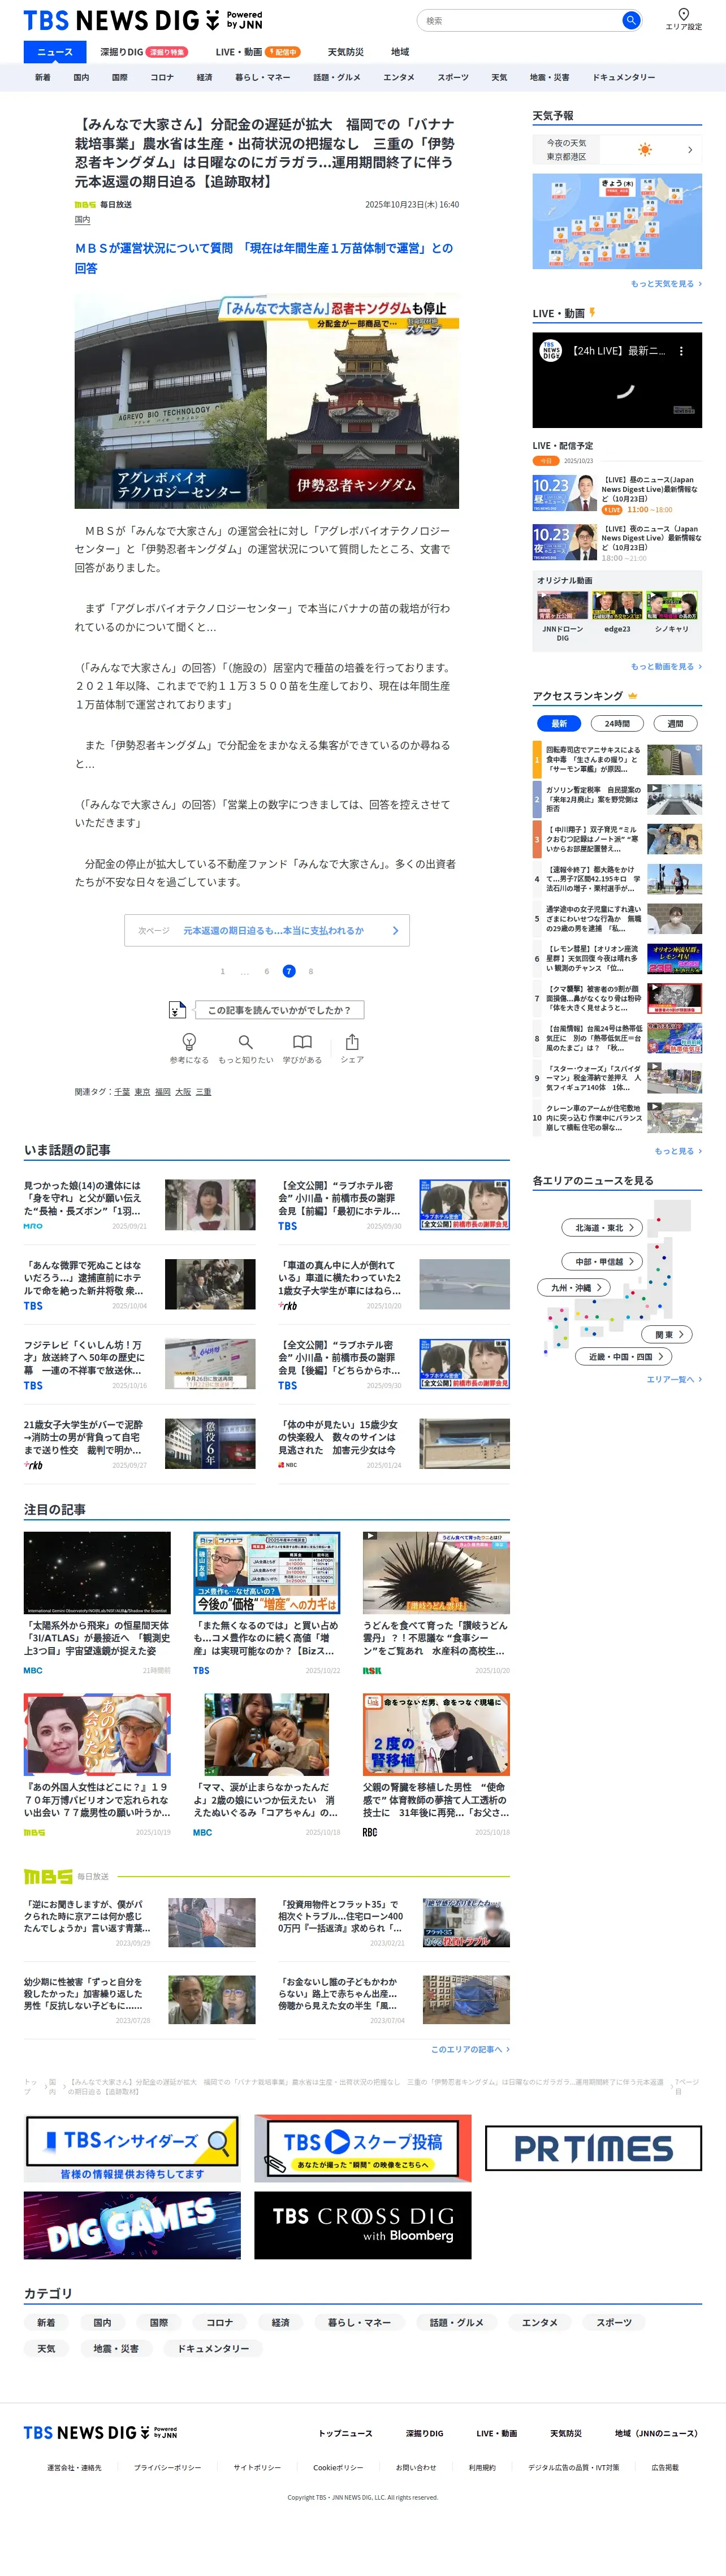Open 10.23 昼のニュース live schedule item
Screen dimensions: 726x2576
[x=617, y=494]
